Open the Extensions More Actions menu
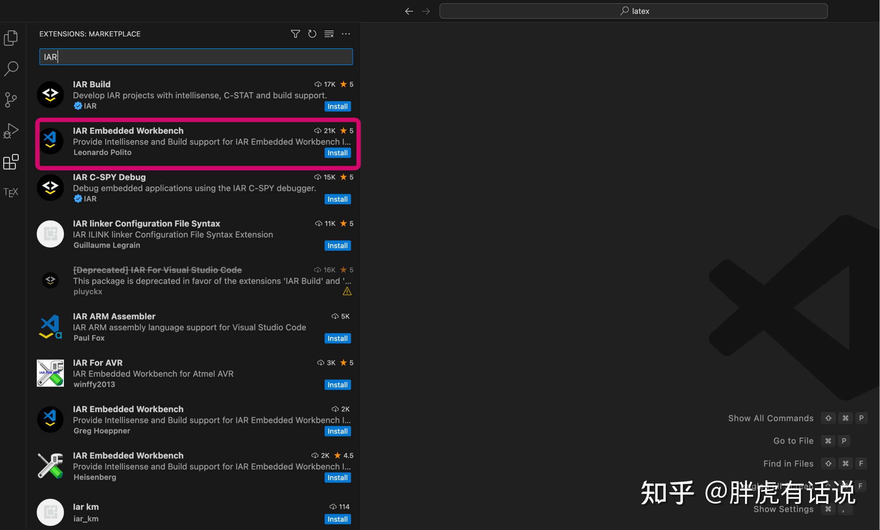The image size is (880, 530). [x=346, y=34]
